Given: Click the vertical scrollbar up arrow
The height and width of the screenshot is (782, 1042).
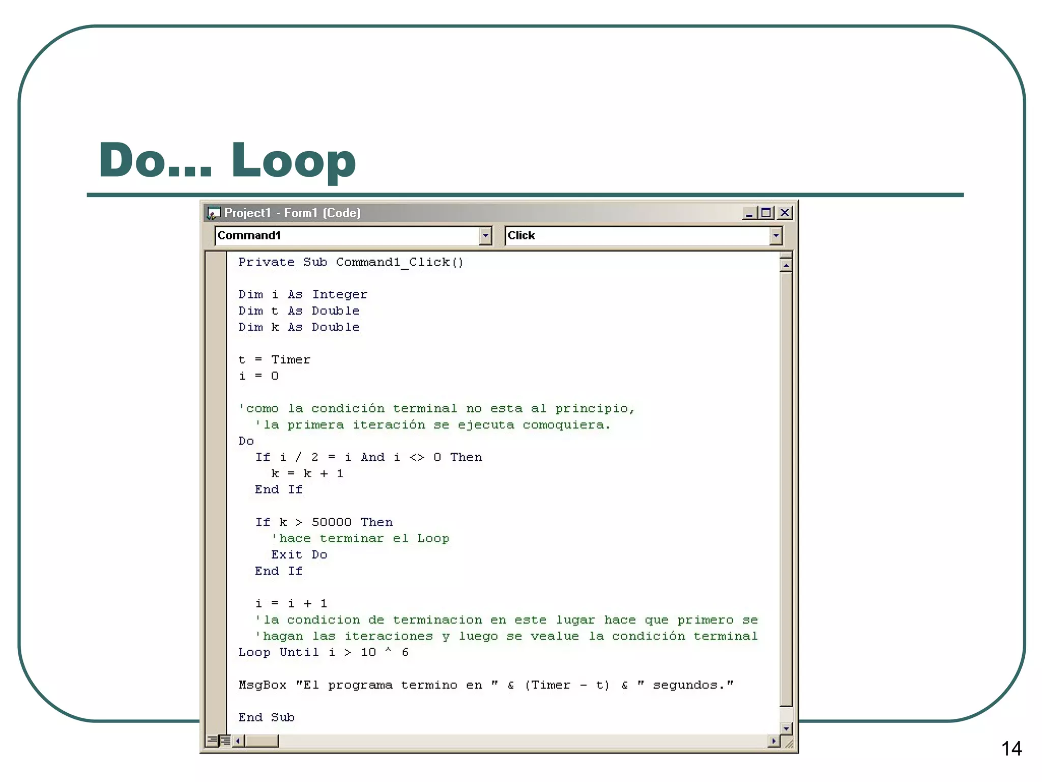Looking at the screenshot, I should pos(786,265).
